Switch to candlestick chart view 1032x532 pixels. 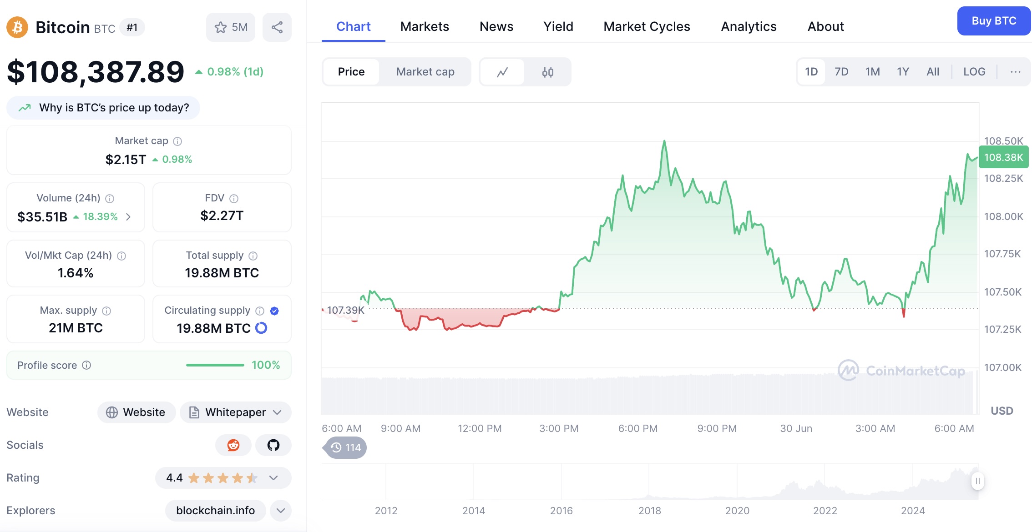[x=548, y=72]
